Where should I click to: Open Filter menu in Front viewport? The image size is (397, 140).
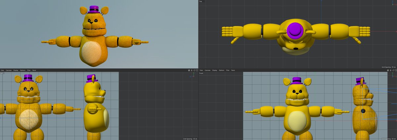coord(228,70)
